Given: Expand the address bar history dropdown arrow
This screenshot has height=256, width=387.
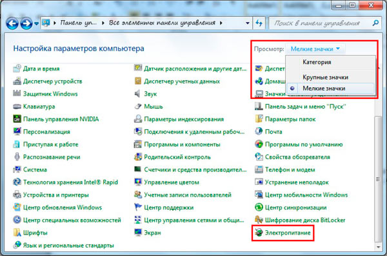Looking at the screenshot, I should 247,23.
